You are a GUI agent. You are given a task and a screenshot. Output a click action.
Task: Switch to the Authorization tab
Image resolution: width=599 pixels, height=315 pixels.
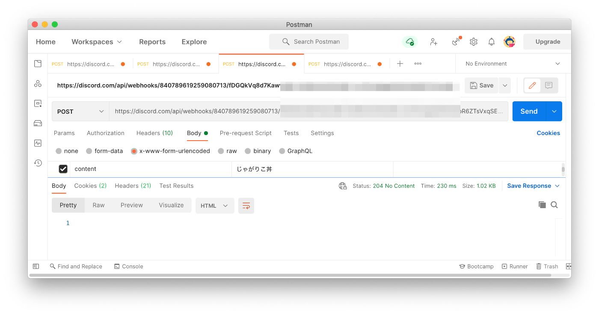click(106, 133)
